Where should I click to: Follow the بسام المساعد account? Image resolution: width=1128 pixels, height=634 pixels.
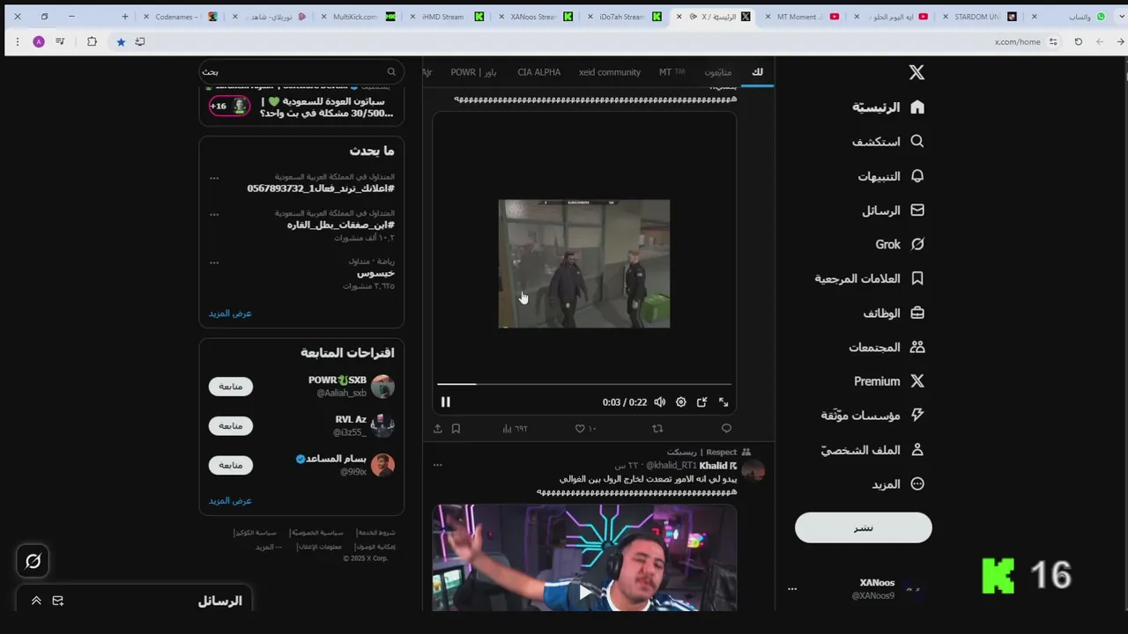230,465
